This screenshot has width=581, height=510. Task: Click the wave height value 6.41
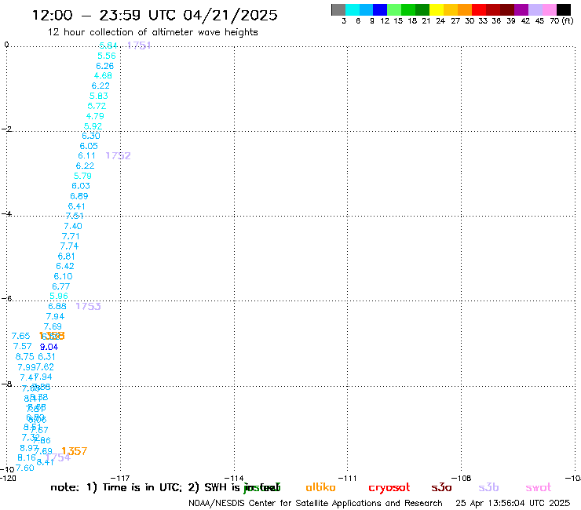pos(77,206)
